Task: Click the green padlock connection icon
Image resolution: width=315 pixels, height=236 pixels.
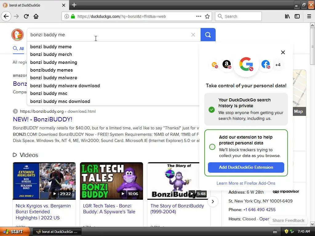Action: pos(73,17)
